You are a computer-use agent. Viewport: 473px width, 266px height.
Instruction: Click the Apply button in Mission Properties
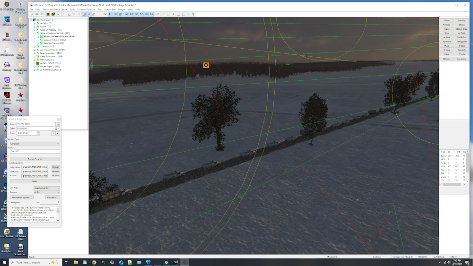tap(35, 181)
